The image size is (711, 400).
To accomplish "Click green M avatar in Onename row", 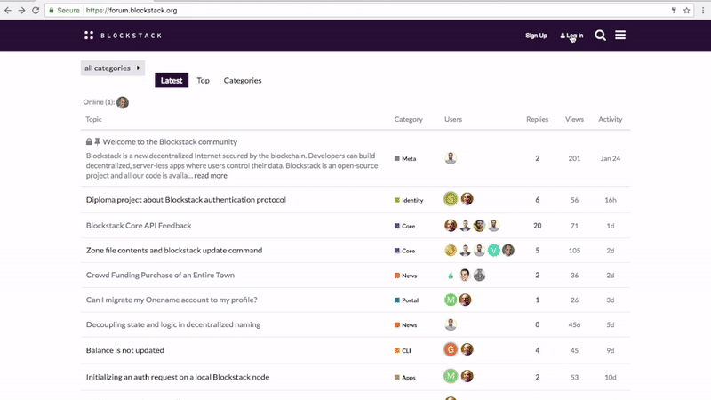I will tap(451, 300).
